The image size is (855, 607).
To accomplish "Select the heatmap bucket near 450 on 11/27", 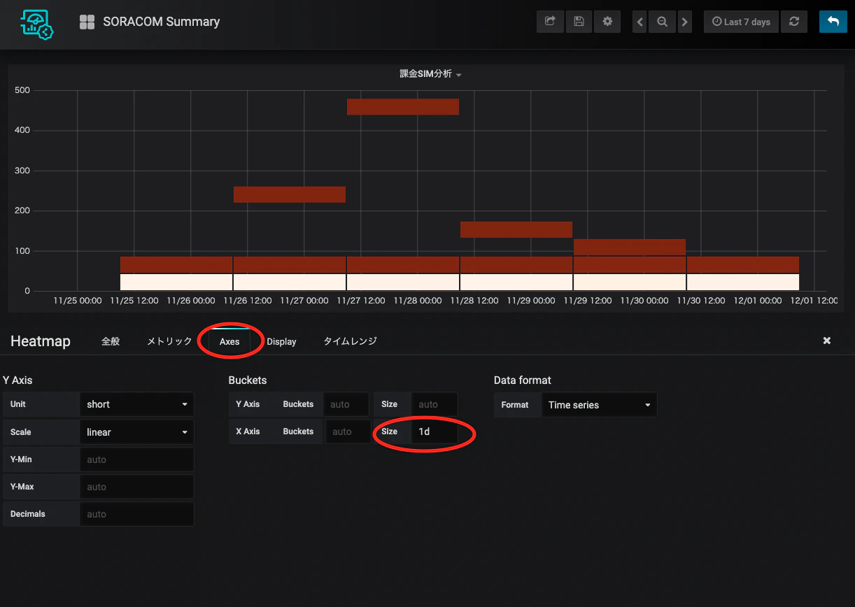I will pyautogui.click(x=403, y=106).
